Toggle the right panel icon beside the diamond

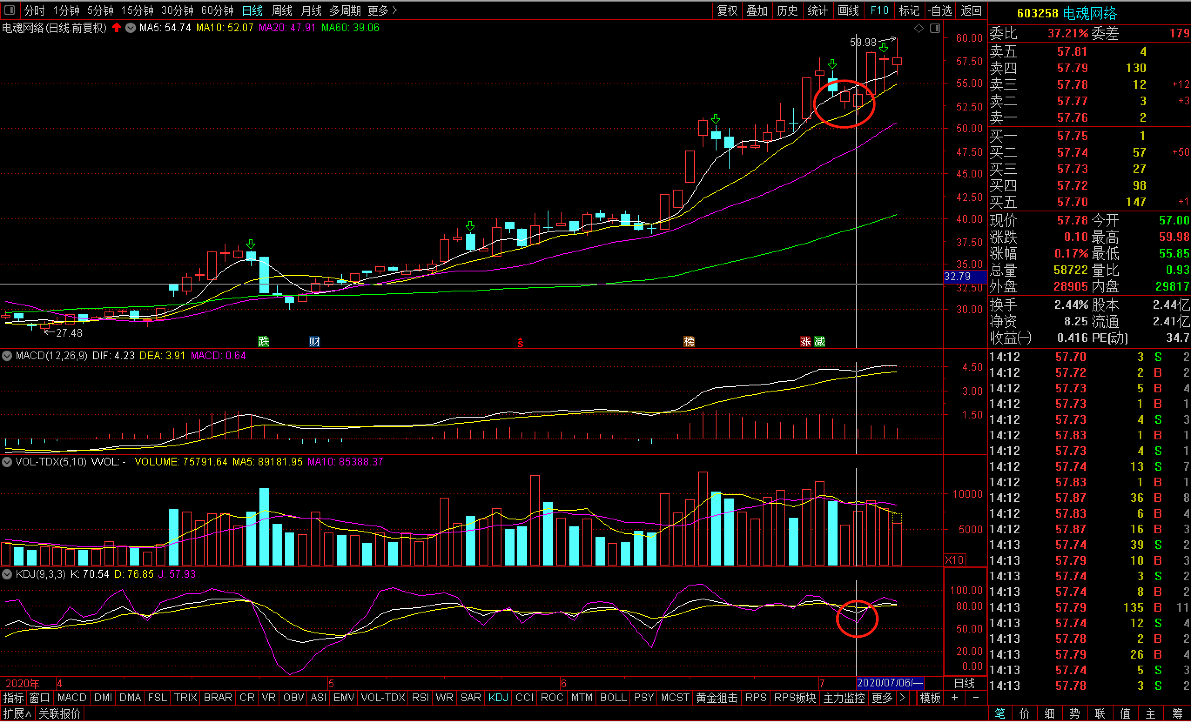click(x=935, y=28)
